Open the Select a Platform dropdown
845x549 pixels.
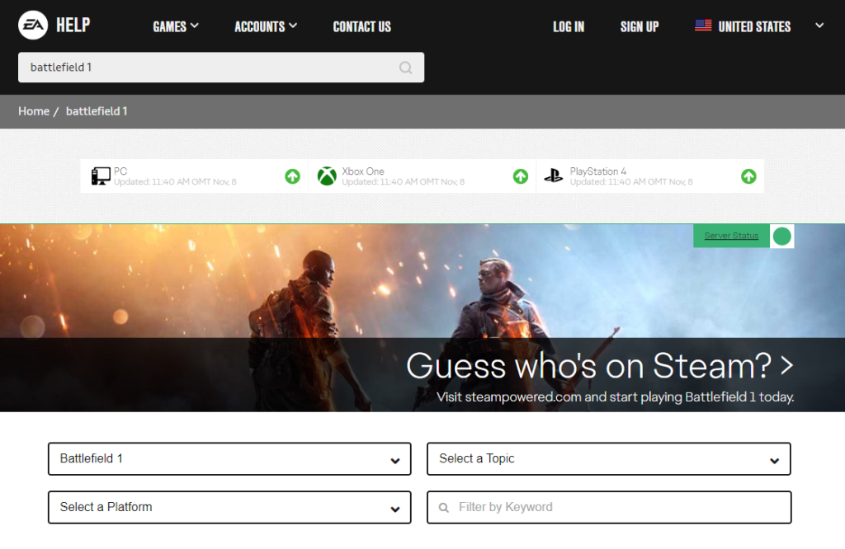[229, 507]
